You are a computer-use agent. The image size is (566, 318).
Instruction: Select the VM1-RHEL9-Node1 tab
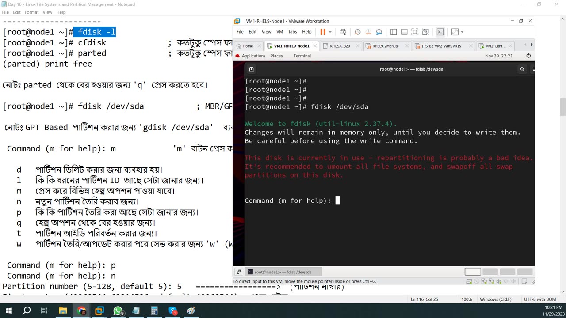click(292, 46)
